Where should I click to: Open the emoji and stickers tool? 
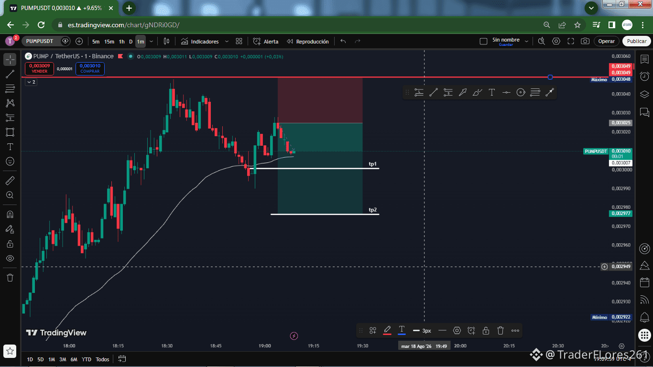click(10, 162)
